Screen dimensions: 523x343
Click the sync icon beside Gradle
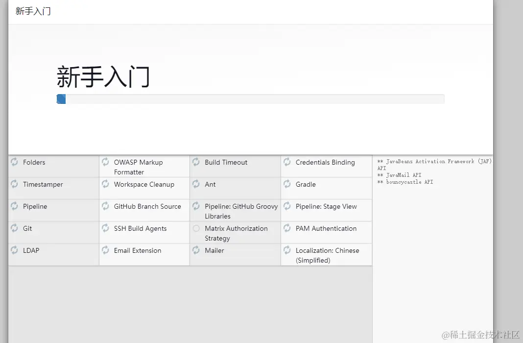(287, 184)
